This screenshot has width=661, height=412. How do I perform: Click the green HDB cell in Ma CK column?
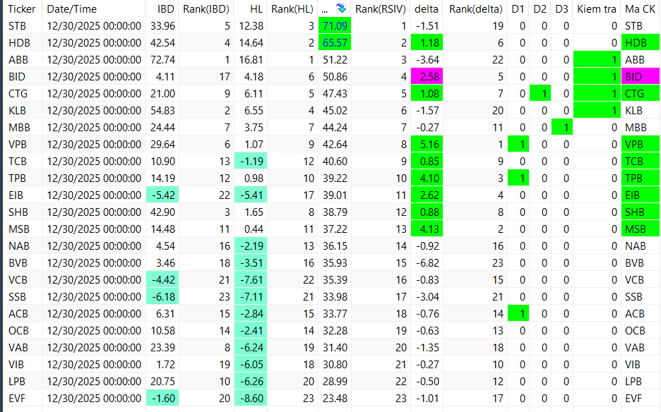tap(641, 43)
